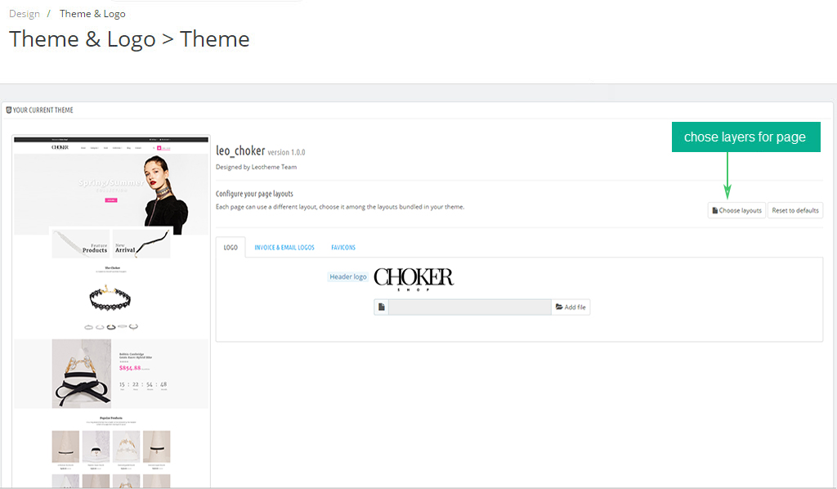Screen dimensions: 837x489
Task: Click the Design breadcrumb link
Action: 25,14
